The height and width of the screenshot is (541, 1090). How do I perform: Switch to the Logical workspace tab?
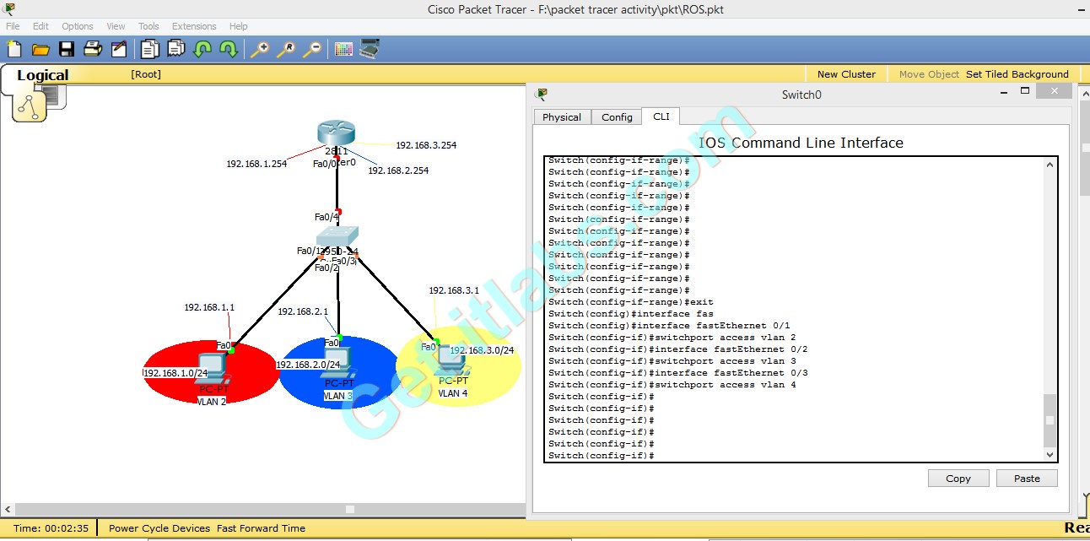[x=42, y=75]
